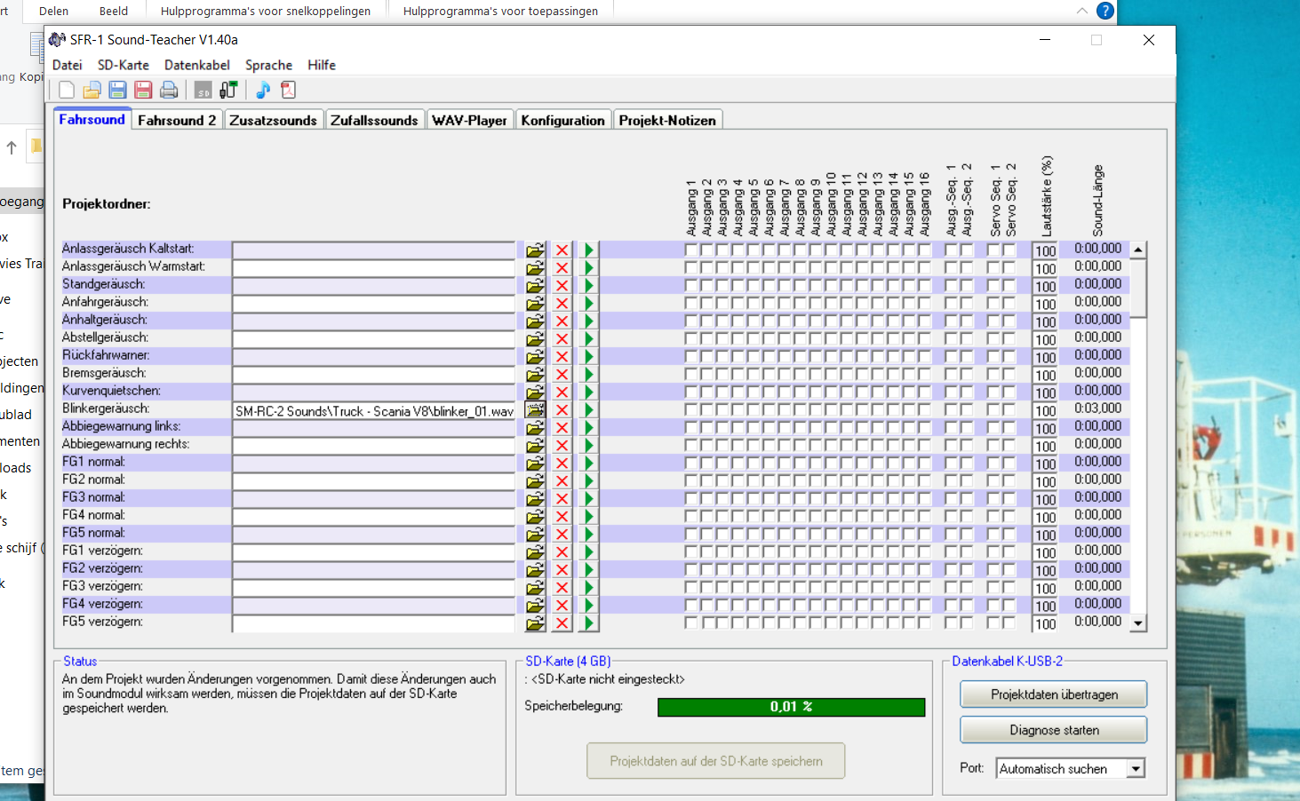Click the Blinkergeräusch file path field
Screen dimensions: 1300x801
tap(374, 411)
